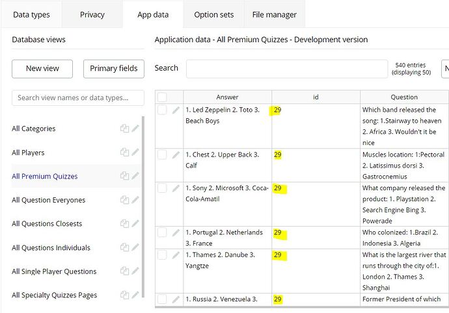
Task: Switch to the Data types tab
Action: pos(32,14)
